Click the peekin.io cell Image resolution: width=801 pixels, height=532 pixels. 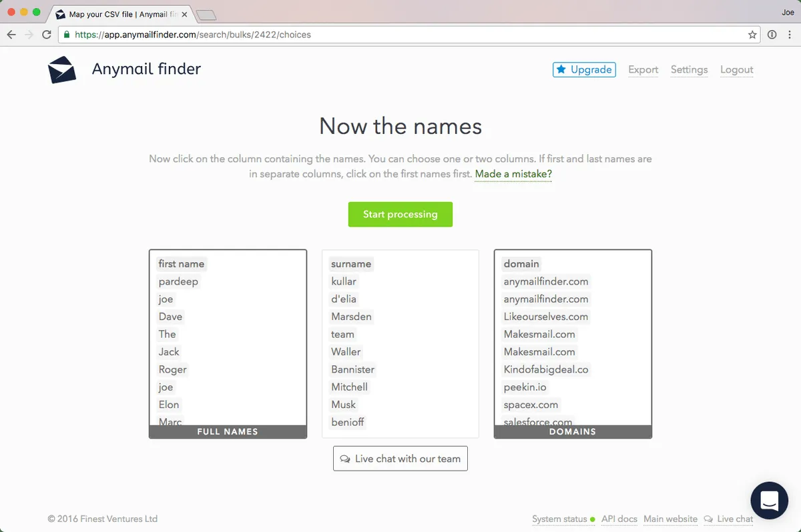pyautogui.click(x=525, y=387)
